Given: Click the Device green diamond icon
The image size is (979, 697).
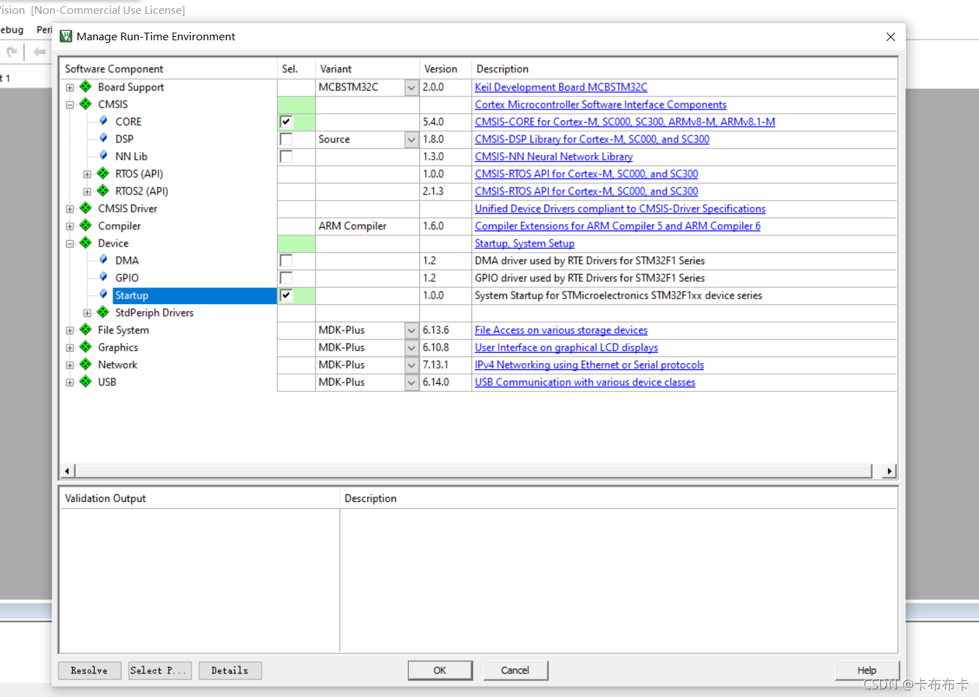Looking at the screenshot, I should pos(85,242).
